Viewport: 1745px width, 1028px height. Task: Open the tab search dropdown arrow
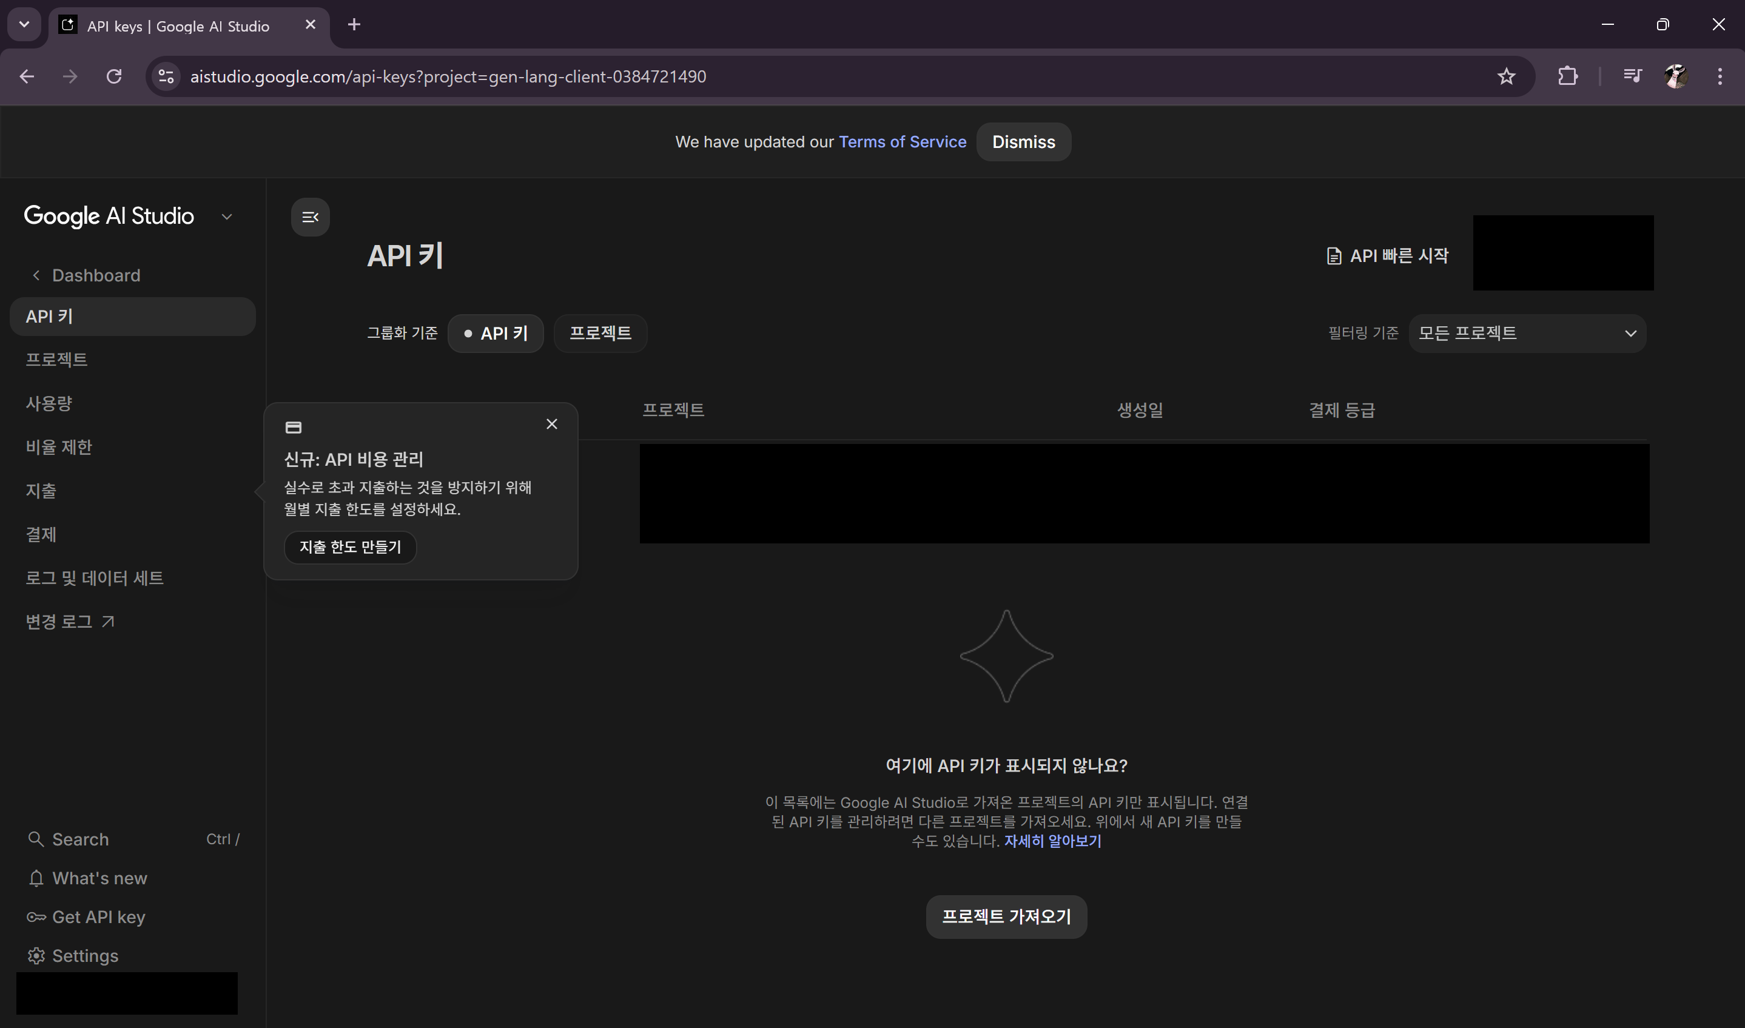coord(24,25)
